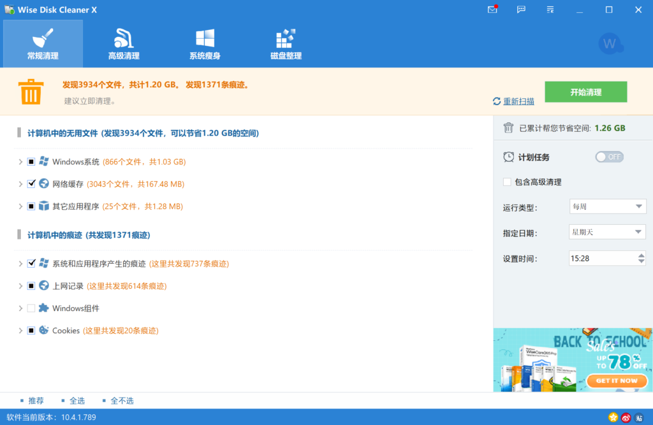Click the orange trash can icon
The image size is (653, 425).
pos(31,91)
